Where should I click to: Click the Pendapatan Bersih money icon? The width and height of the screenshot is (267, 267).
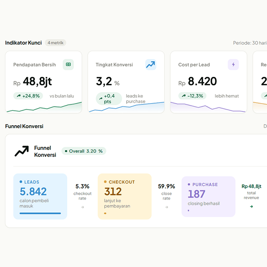click(x=68, y=65)
